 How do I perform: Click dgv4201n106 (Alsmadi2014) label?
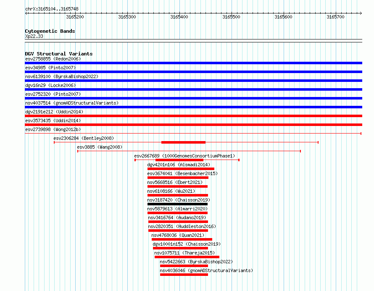coord(179,165)
